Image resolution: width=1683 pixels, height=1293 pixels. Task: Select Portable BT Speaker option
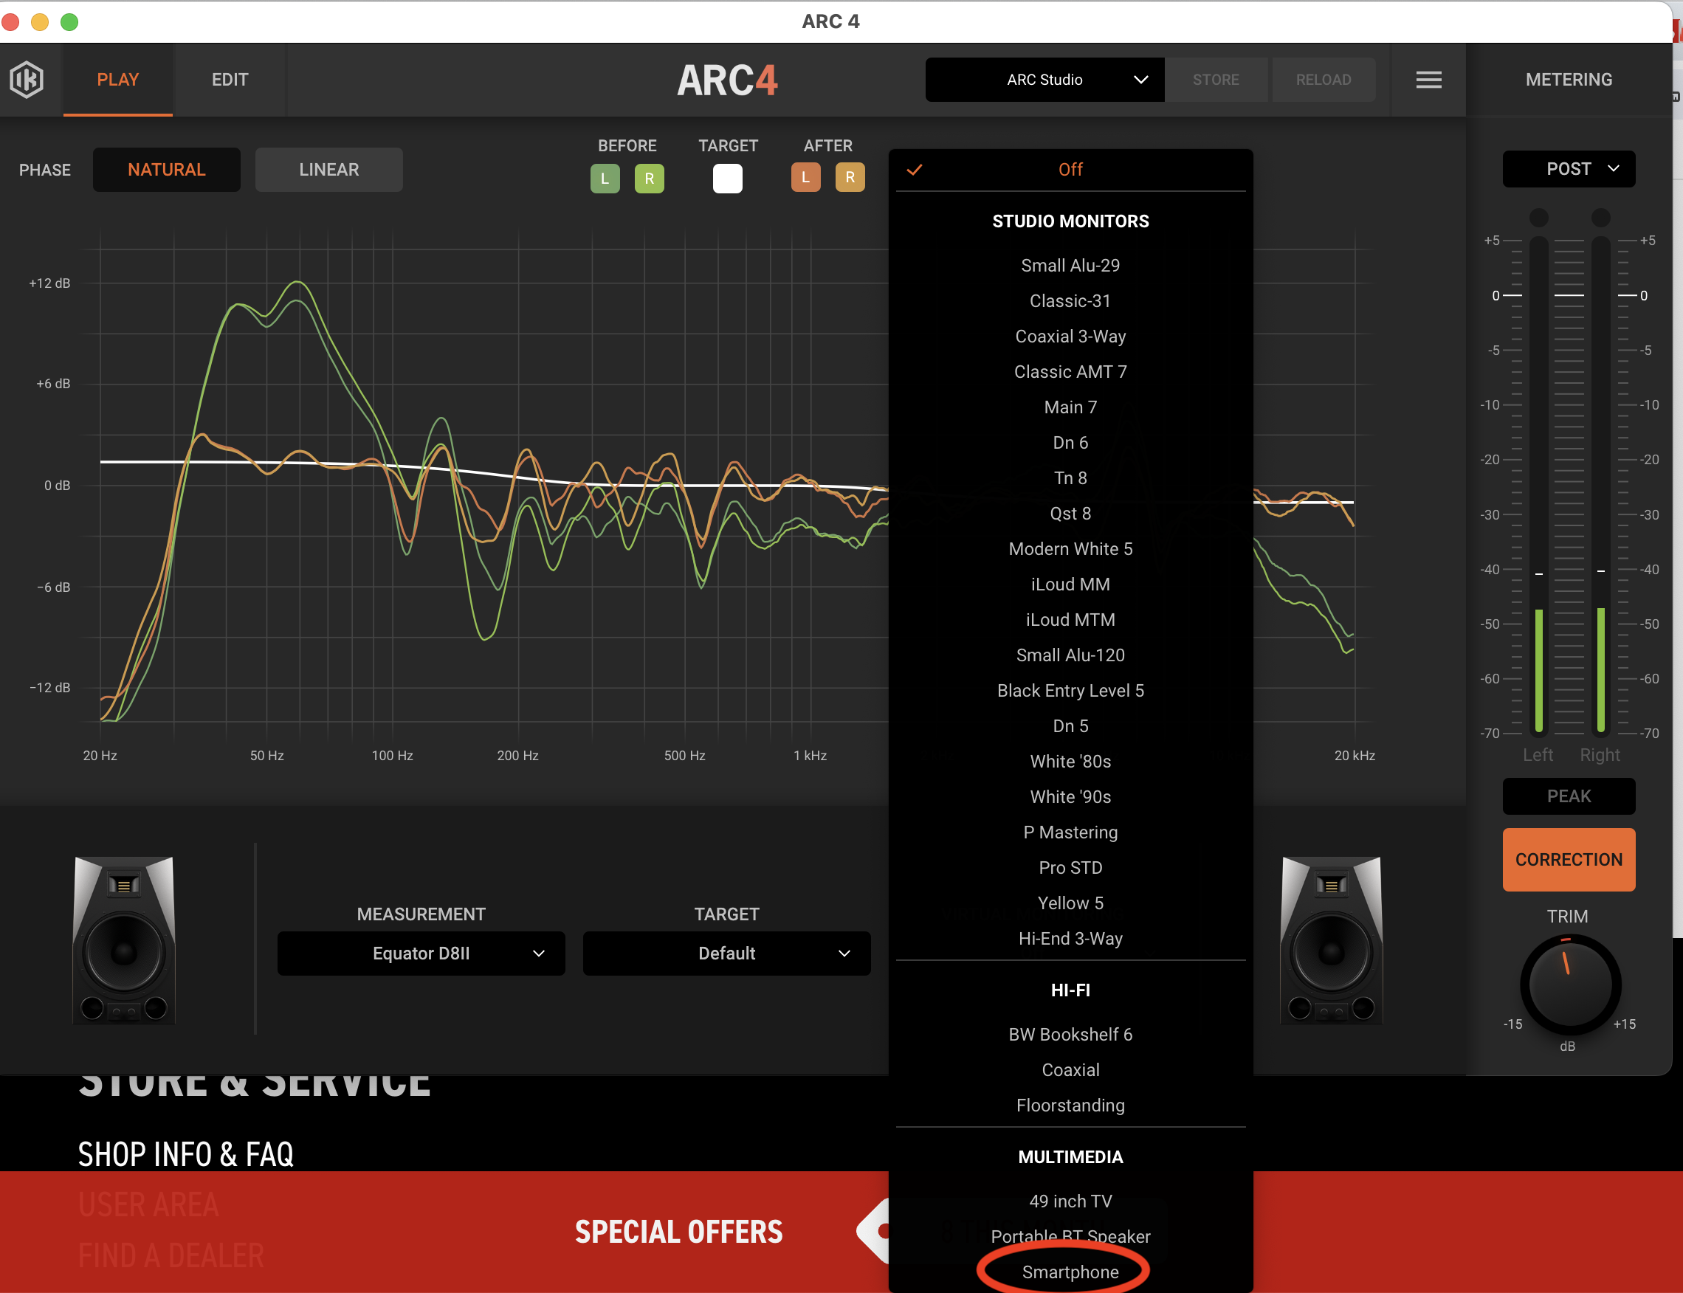(1070, 1237)
